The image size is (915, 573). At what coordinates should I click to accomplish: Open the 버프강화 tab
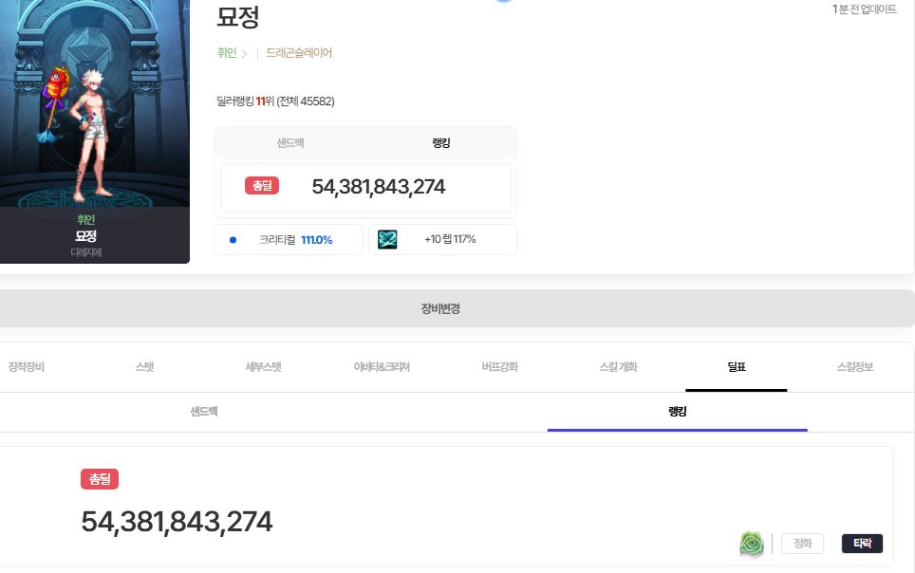[x=500, y=366]
